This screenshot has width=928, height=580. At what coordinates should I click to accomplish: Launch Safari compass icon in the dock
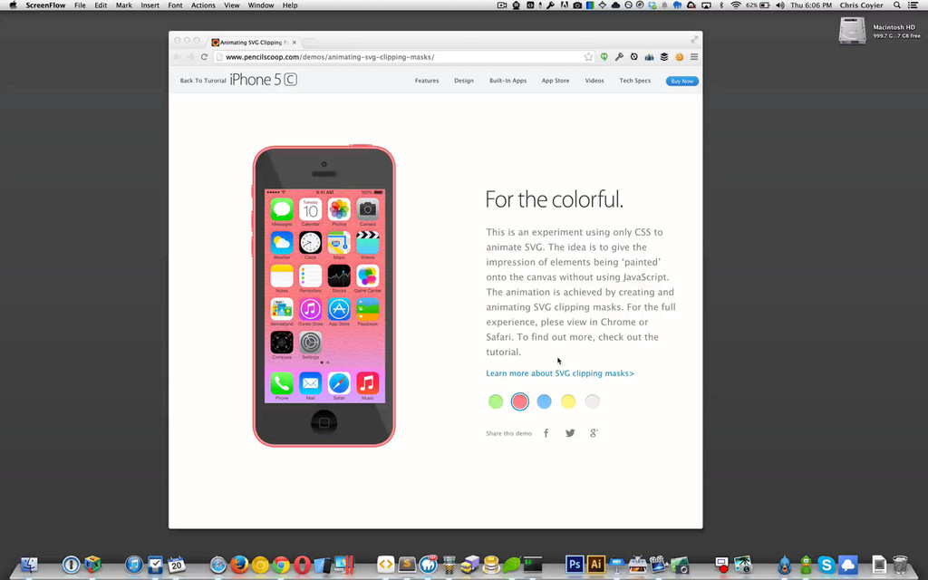pyautogui.click(x=218, y=565)
